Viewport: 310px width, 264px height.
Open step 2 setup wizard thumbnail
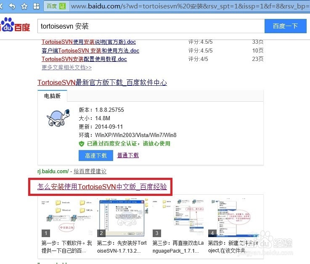(x=122, y=217)
